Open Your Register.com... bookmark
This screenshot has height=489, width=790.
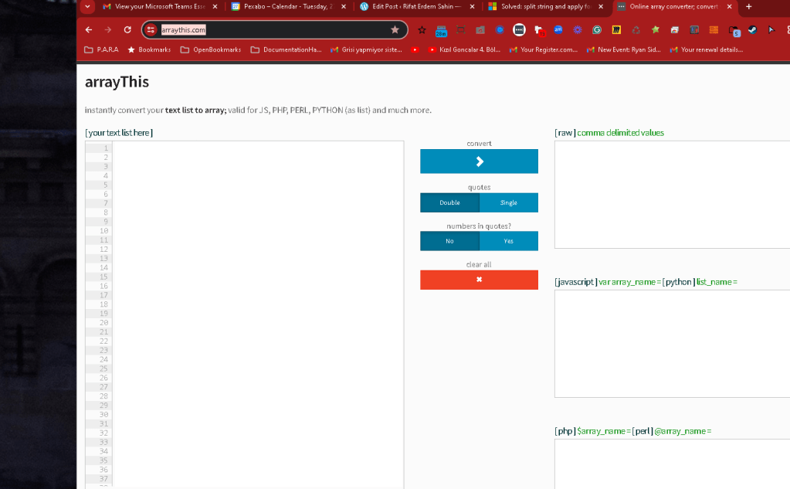pos(544,49)
